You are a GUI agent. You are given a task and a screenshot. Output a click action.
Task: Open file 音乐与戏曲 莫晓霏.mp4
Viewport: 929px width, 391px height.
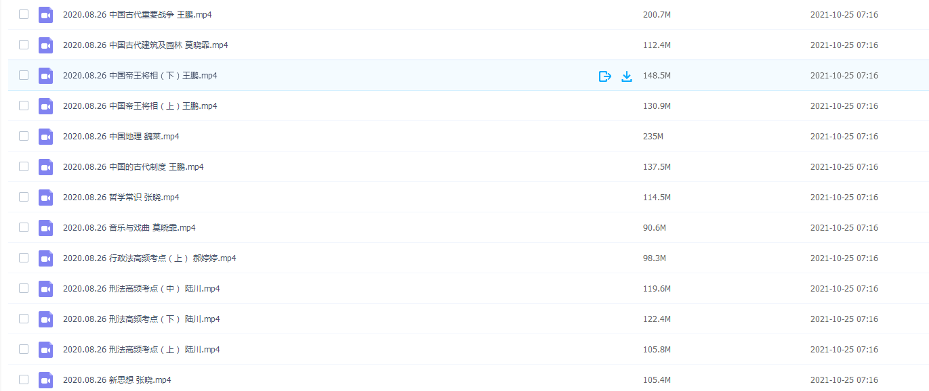click(129, 228)
